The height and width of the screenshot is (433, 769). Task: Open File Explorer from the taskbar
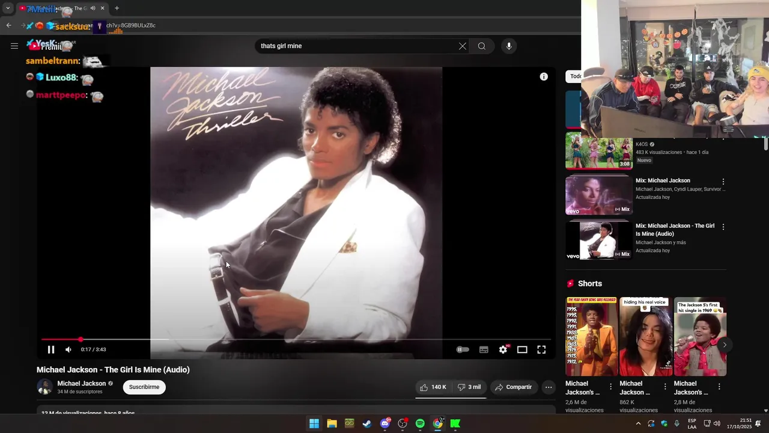332,423
